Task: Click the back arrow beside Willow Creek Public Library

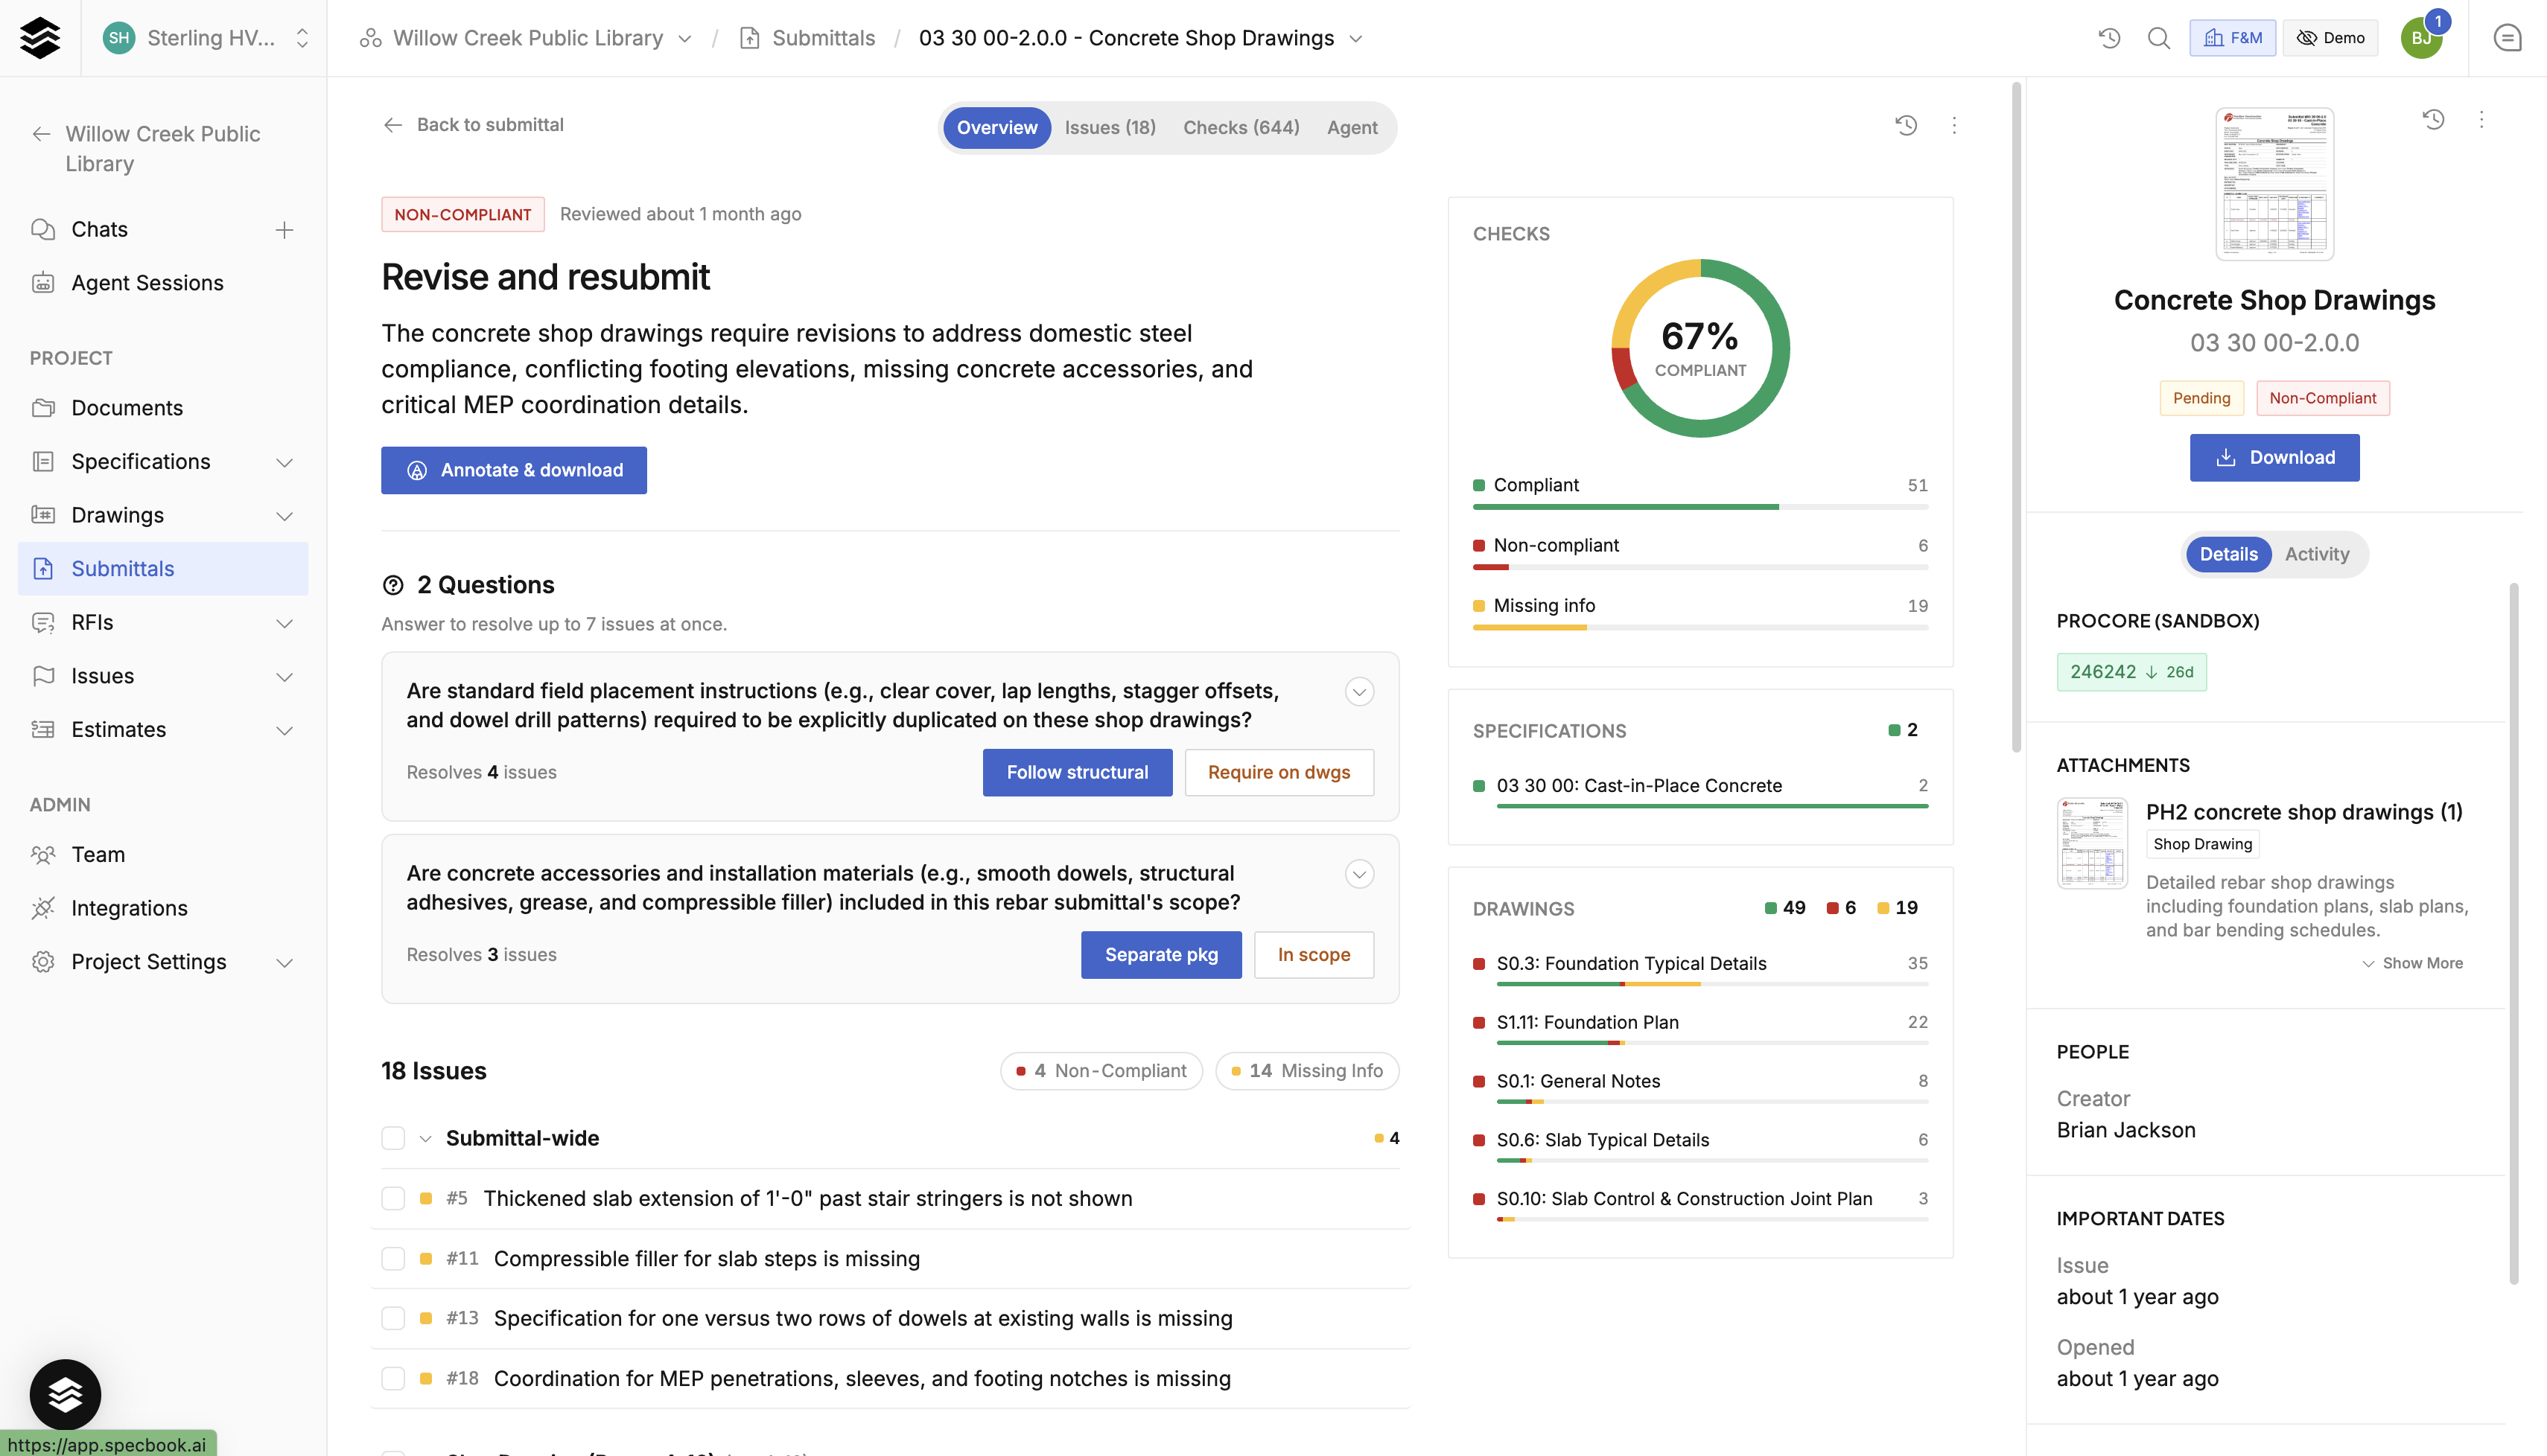Action: click(41, 134)
